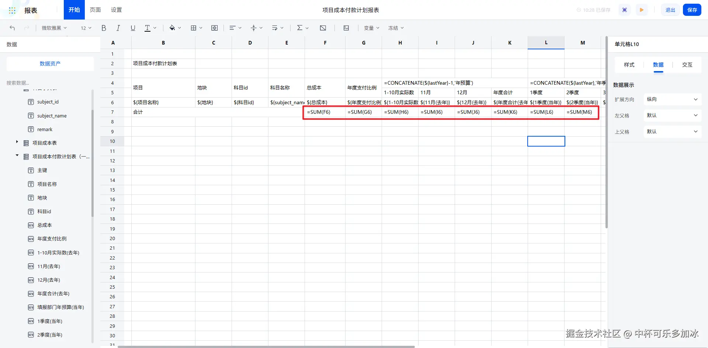This screenshot has height=348, width=708.
Task: Select the ${项目名称} cell
Action: coord(163,103)
